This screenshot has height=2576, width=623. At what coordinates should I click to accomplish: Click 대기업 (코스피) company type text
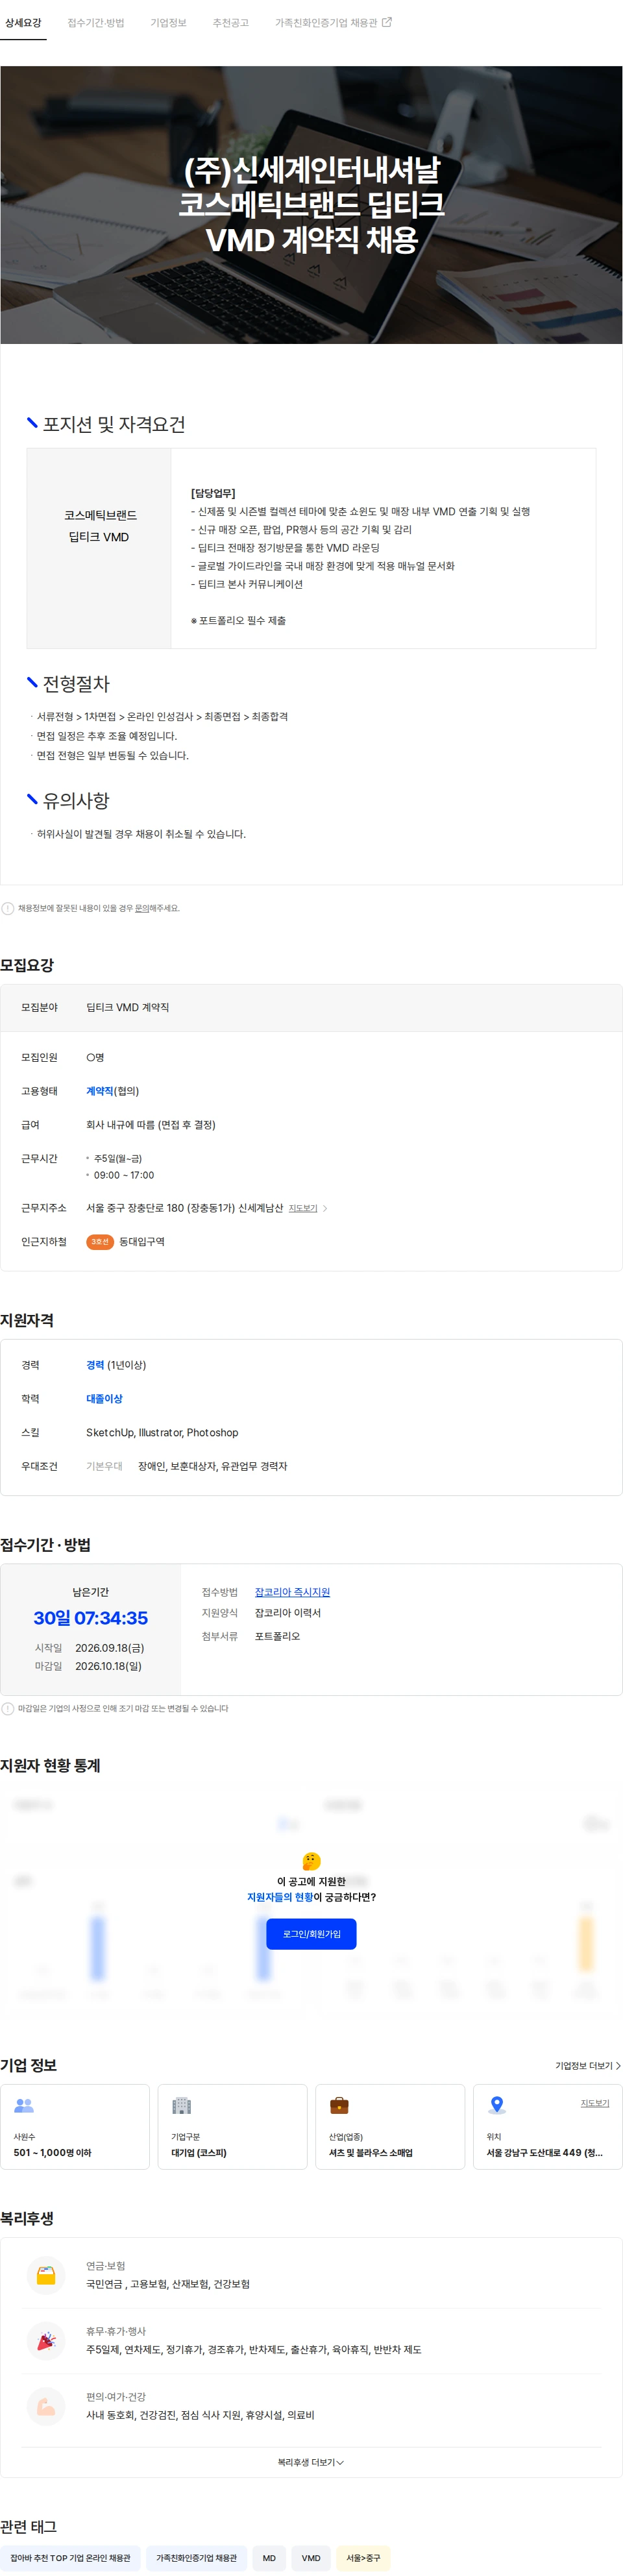199,2153
